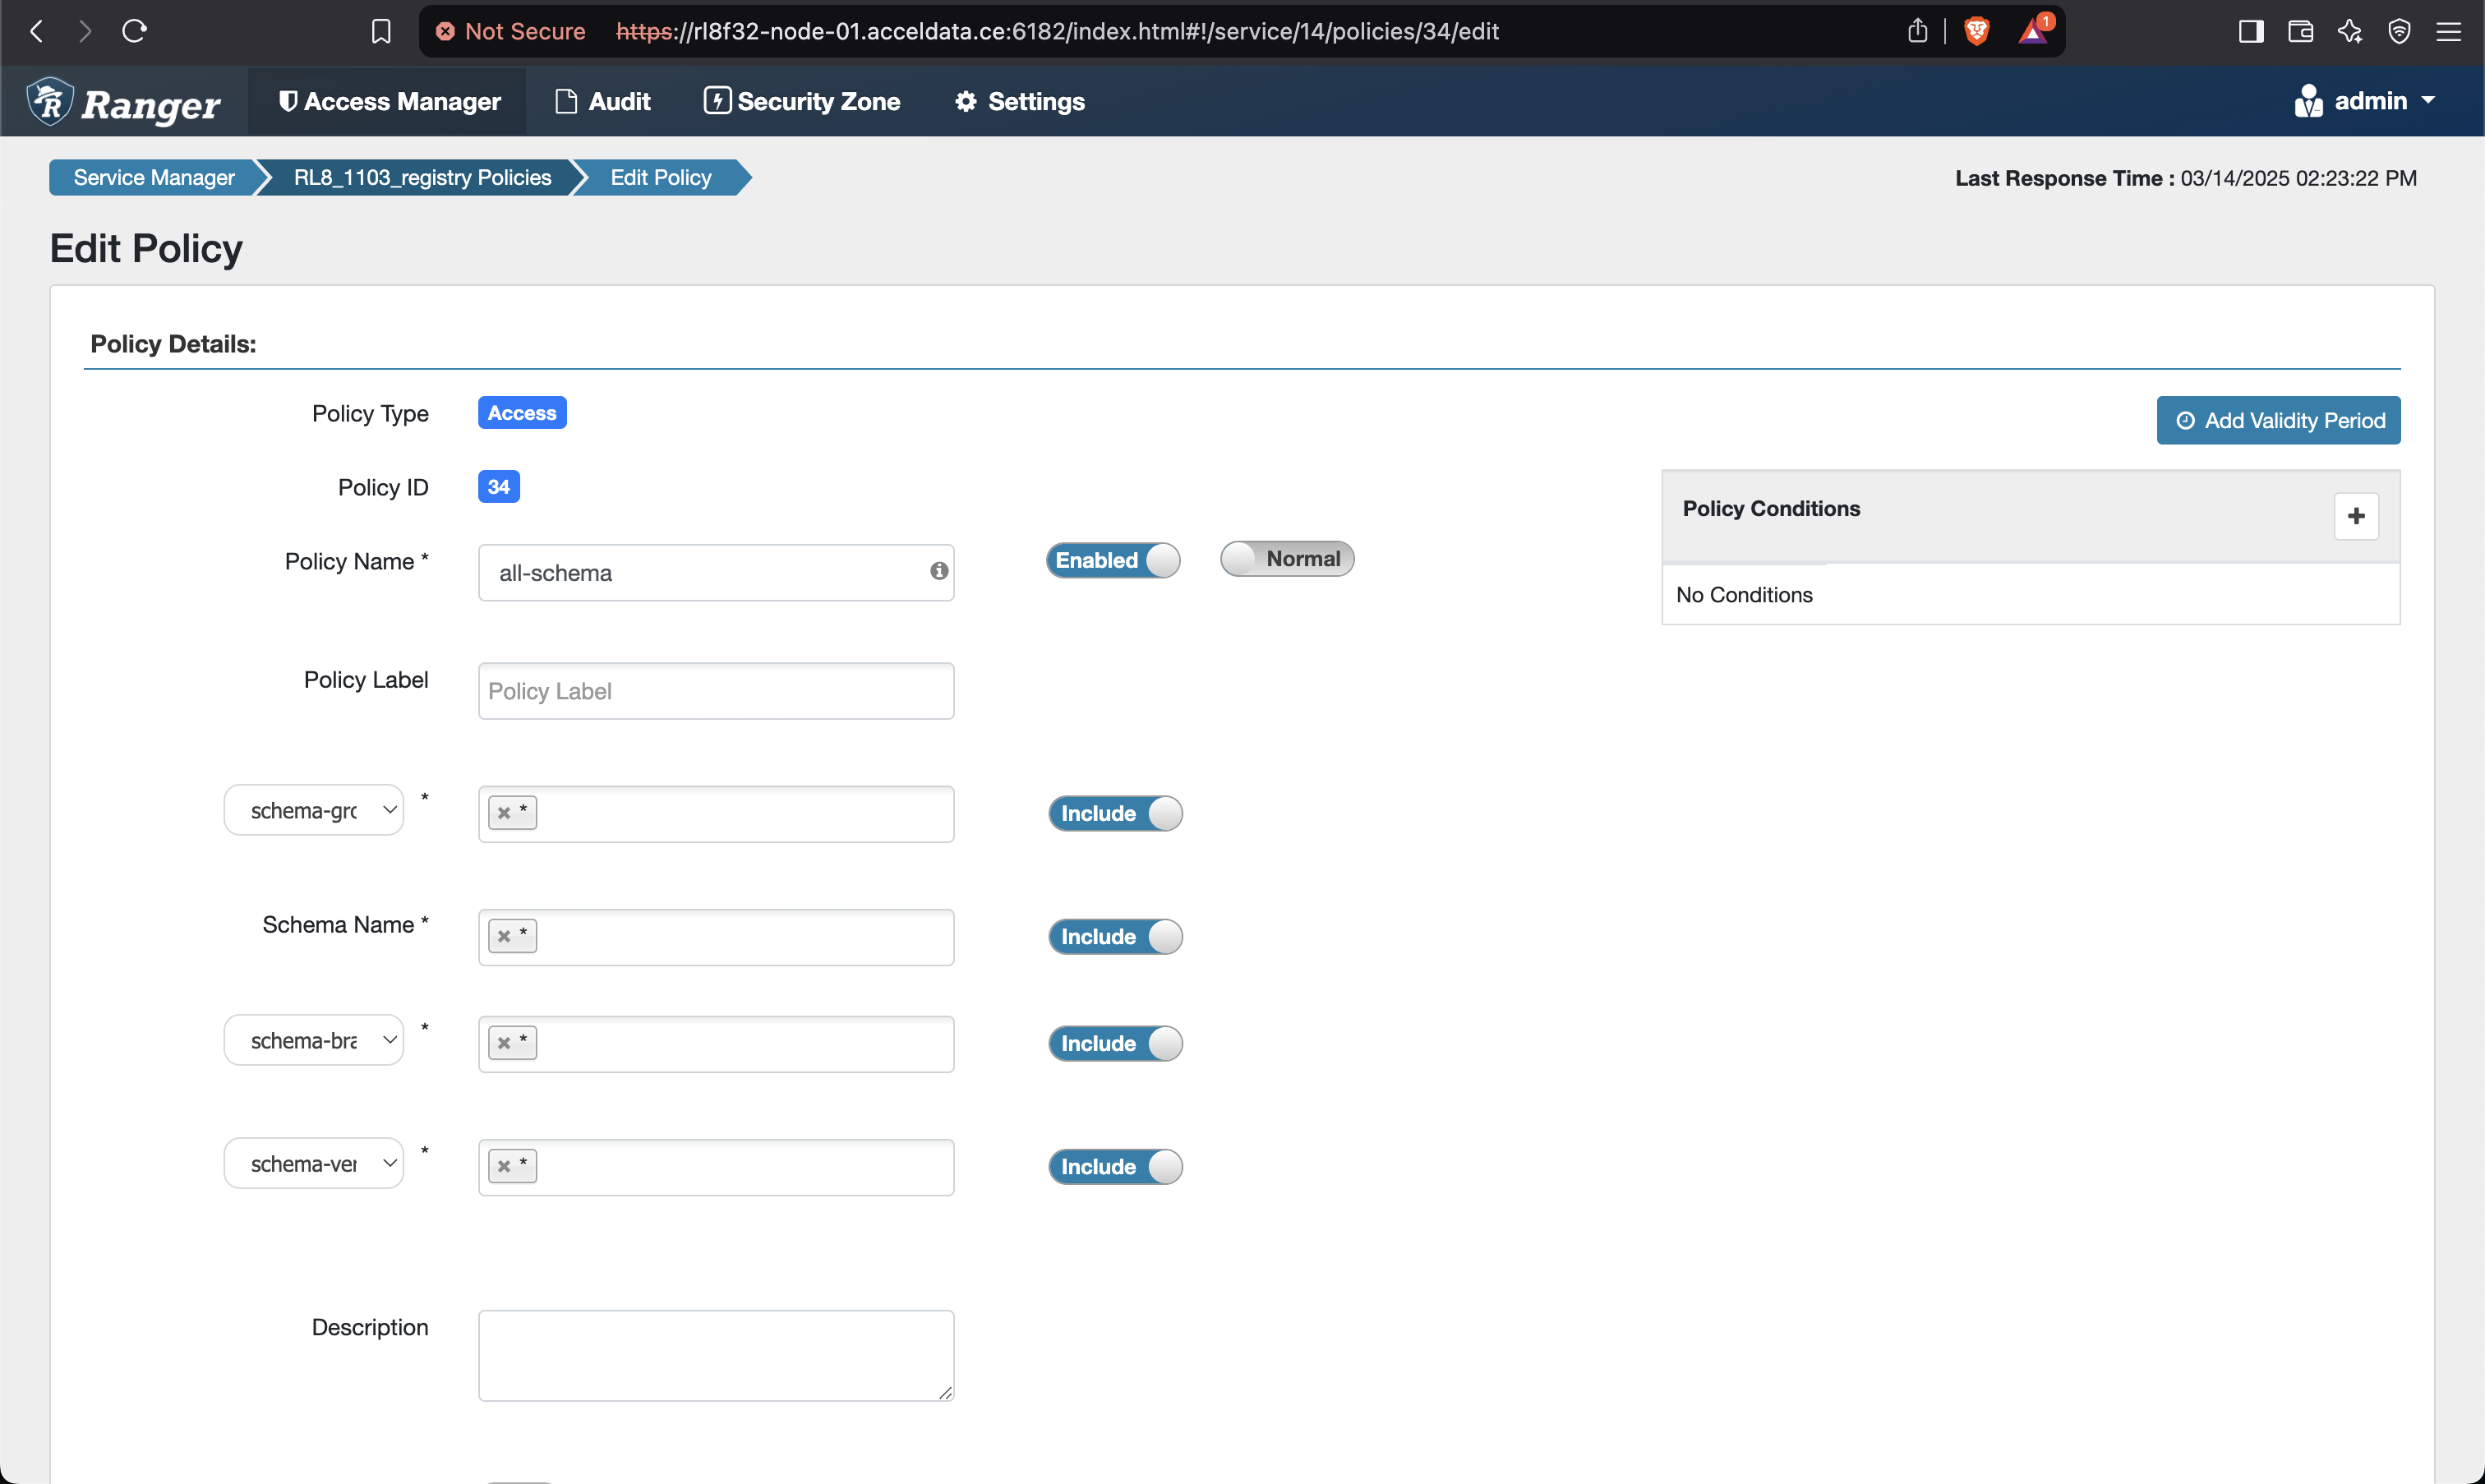Toggle Include for schema-group
The height and width of the screenshot is (1484, 2485).
(1115, 813)
